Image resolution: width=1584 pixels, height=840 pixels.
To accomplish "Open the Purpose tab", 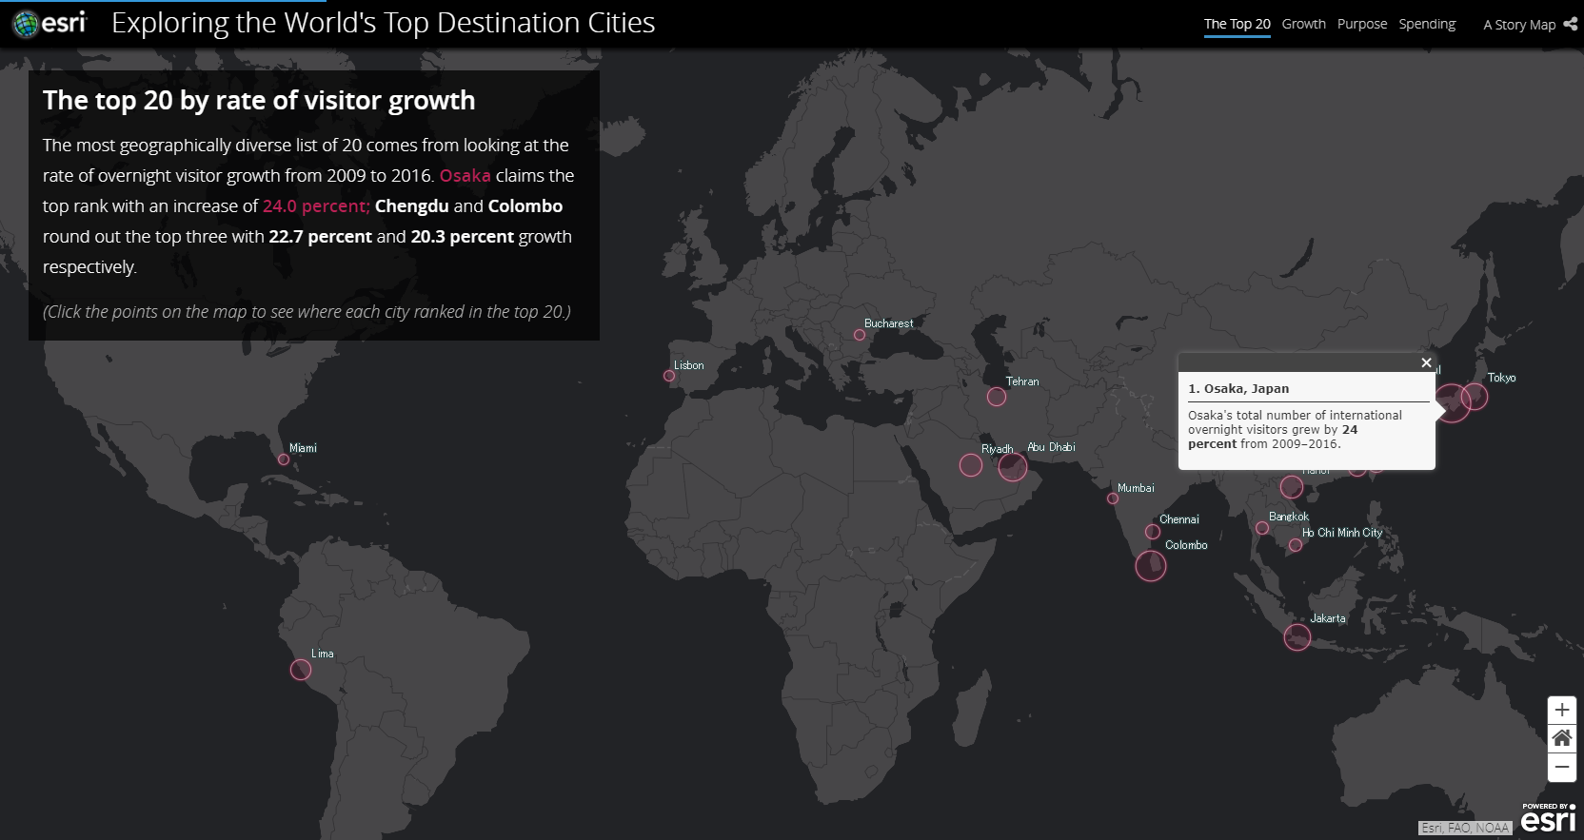I will pyautogui.click(x=1361, y=24).
